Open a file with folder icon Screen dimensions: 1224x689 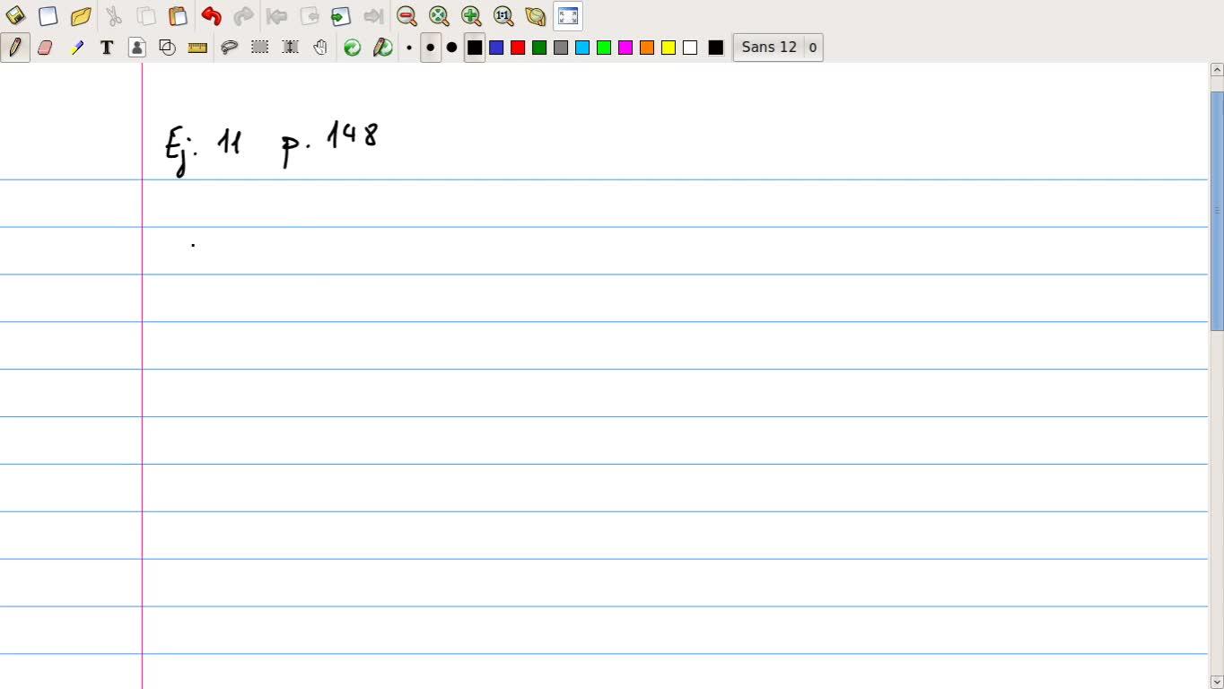[81, 16]
